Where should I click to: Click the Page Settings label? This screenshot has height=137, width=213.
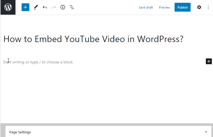[20, 132]
